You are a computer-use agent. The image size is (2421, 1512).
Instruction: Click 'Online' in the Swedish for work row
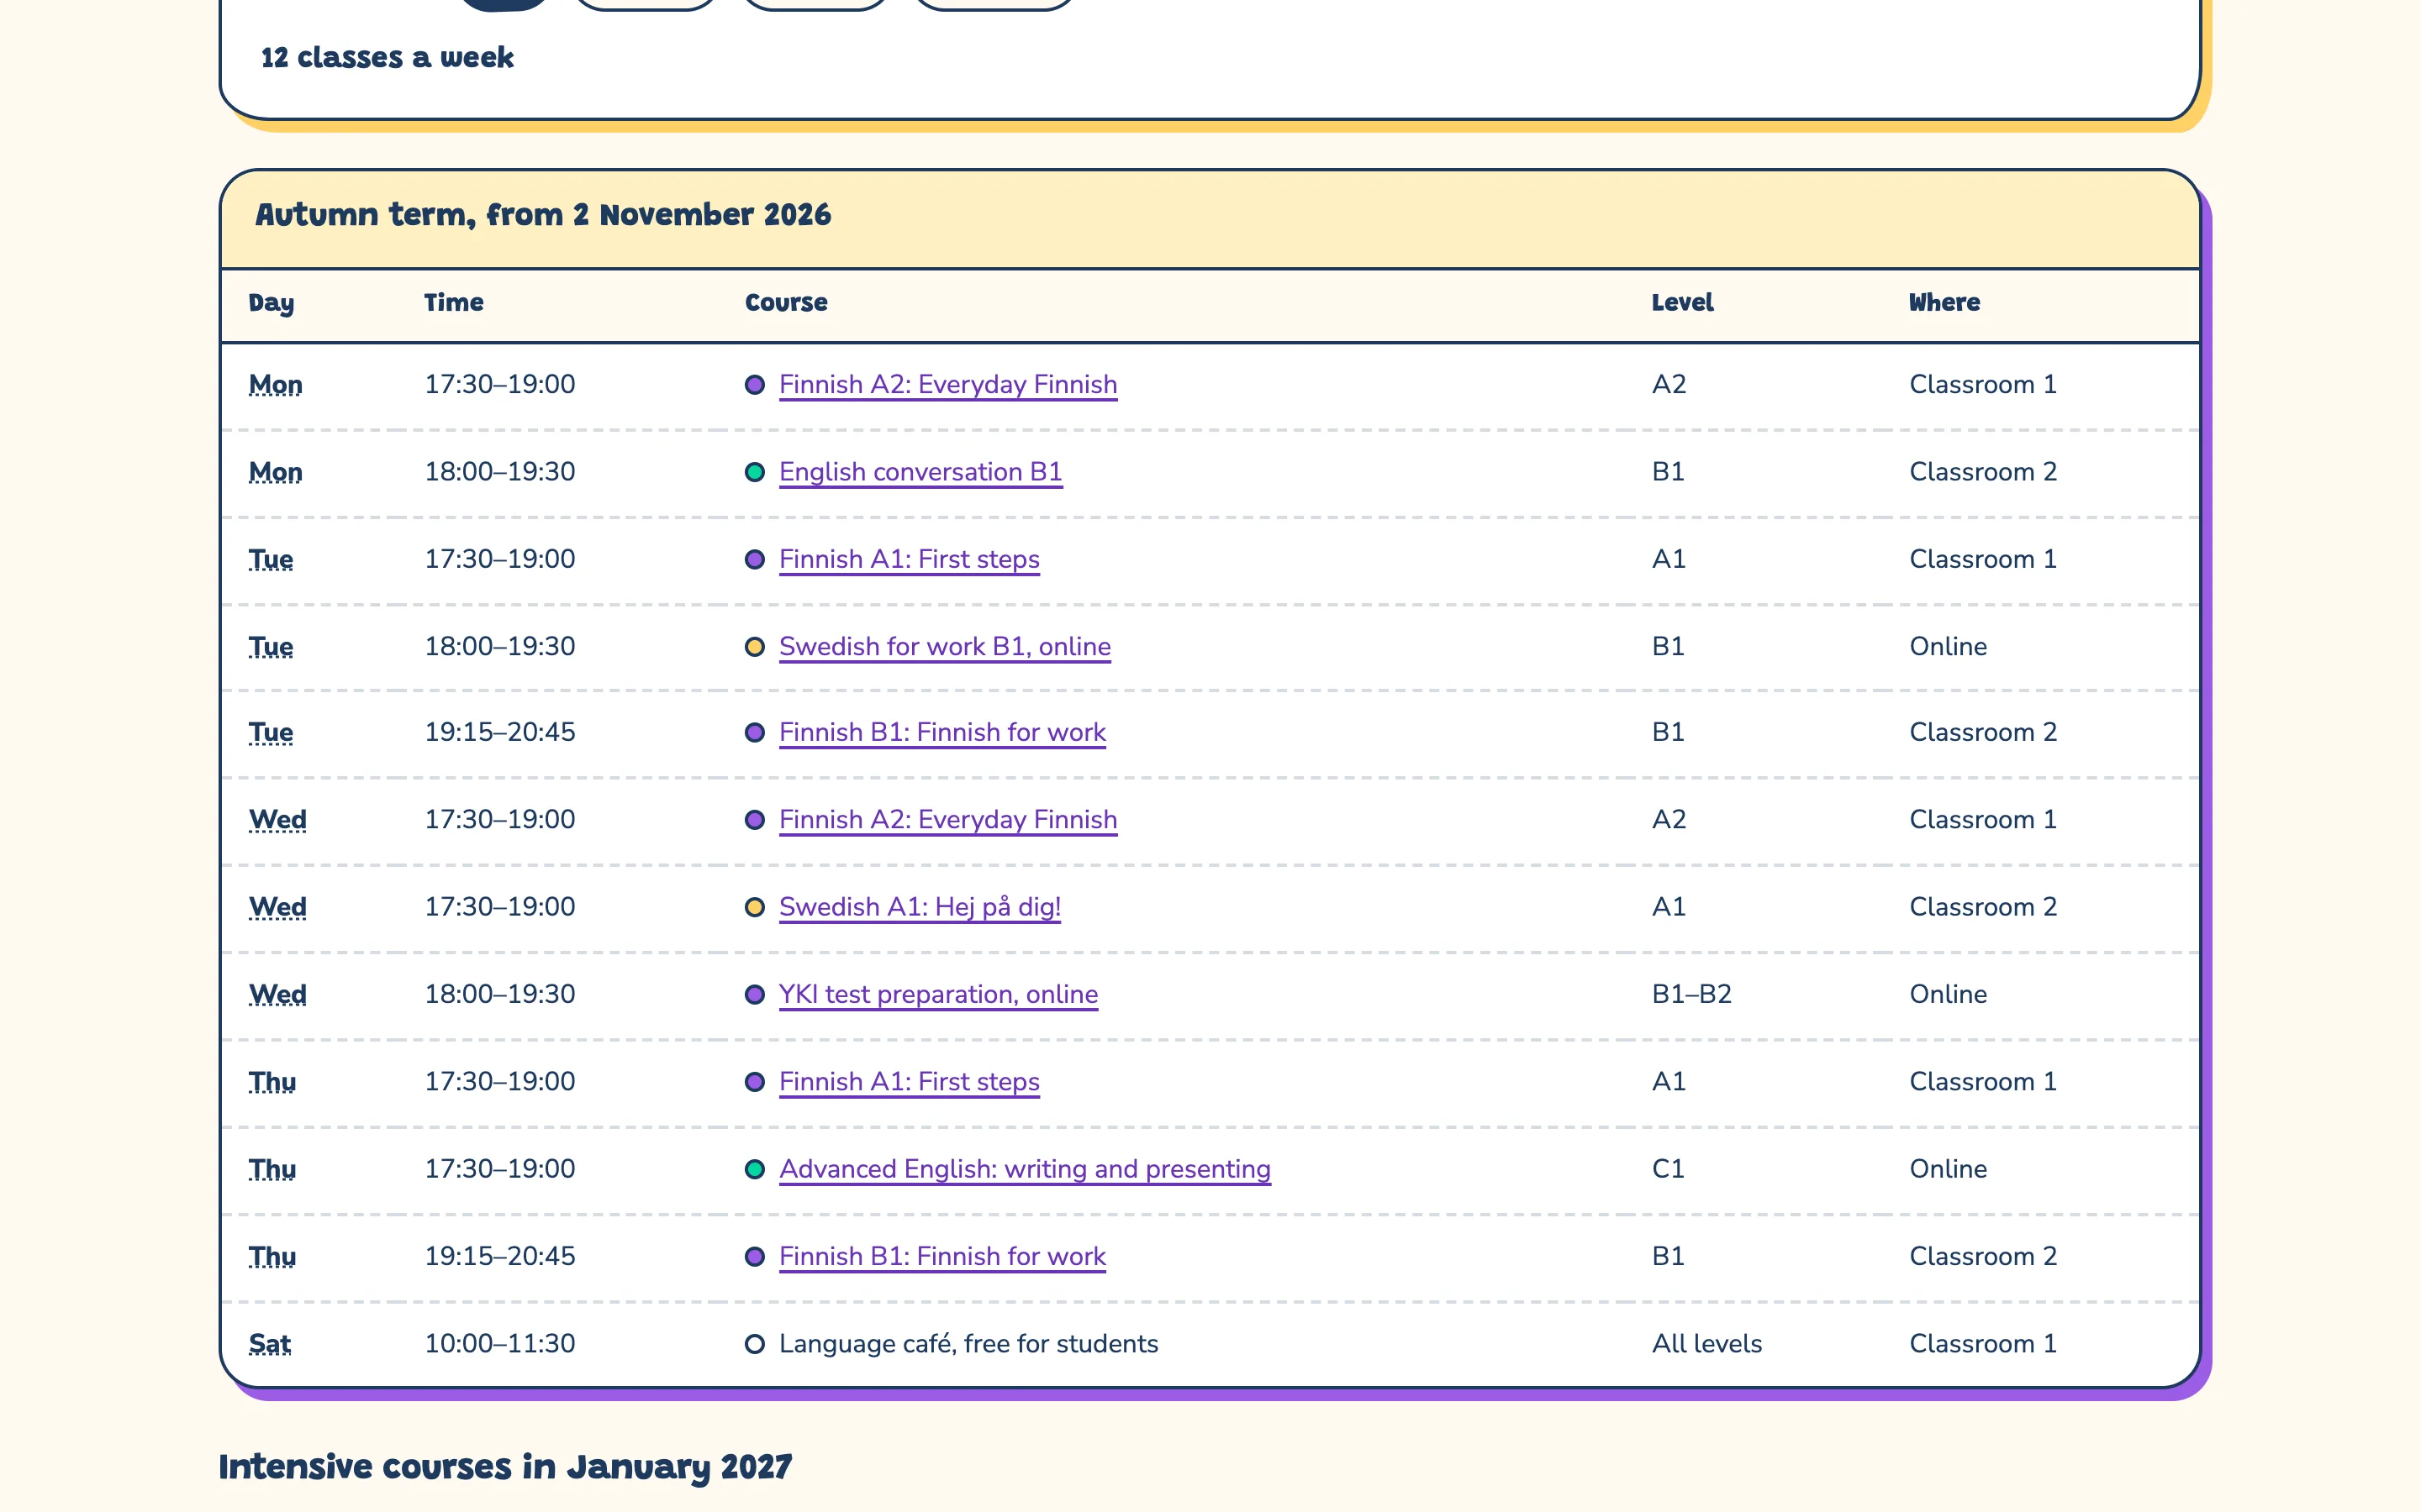[1948, 646]
